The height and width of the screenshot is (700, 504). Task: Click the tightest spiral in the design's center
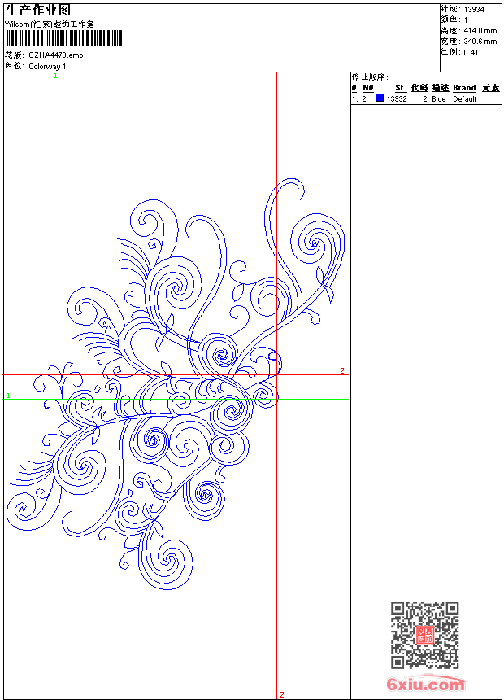(220, 356)
